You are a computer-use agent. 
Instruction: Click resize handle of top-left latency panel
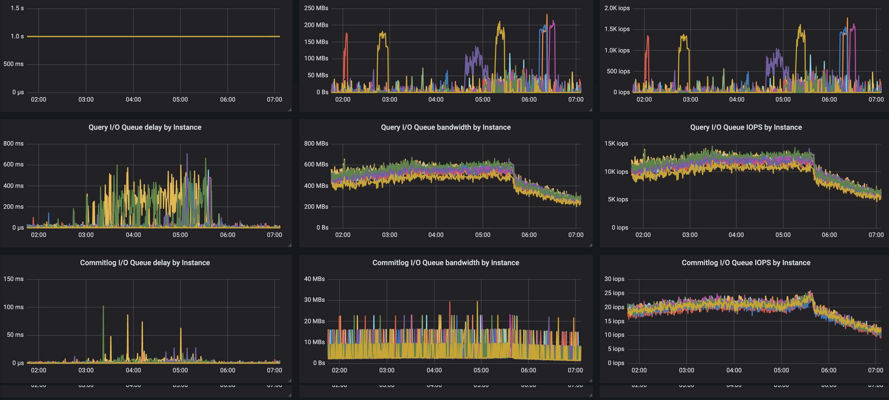290,110
